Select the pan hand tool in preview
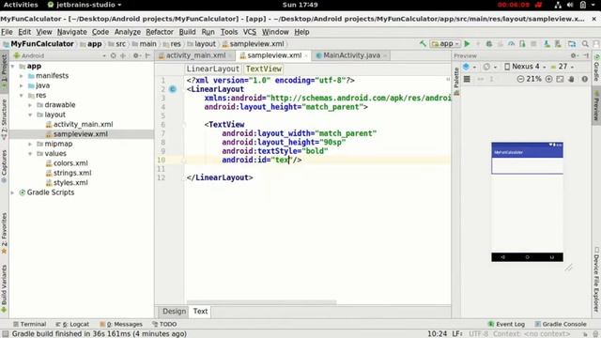The width and height of the screenshot is (601, 338). pos(572,79)
